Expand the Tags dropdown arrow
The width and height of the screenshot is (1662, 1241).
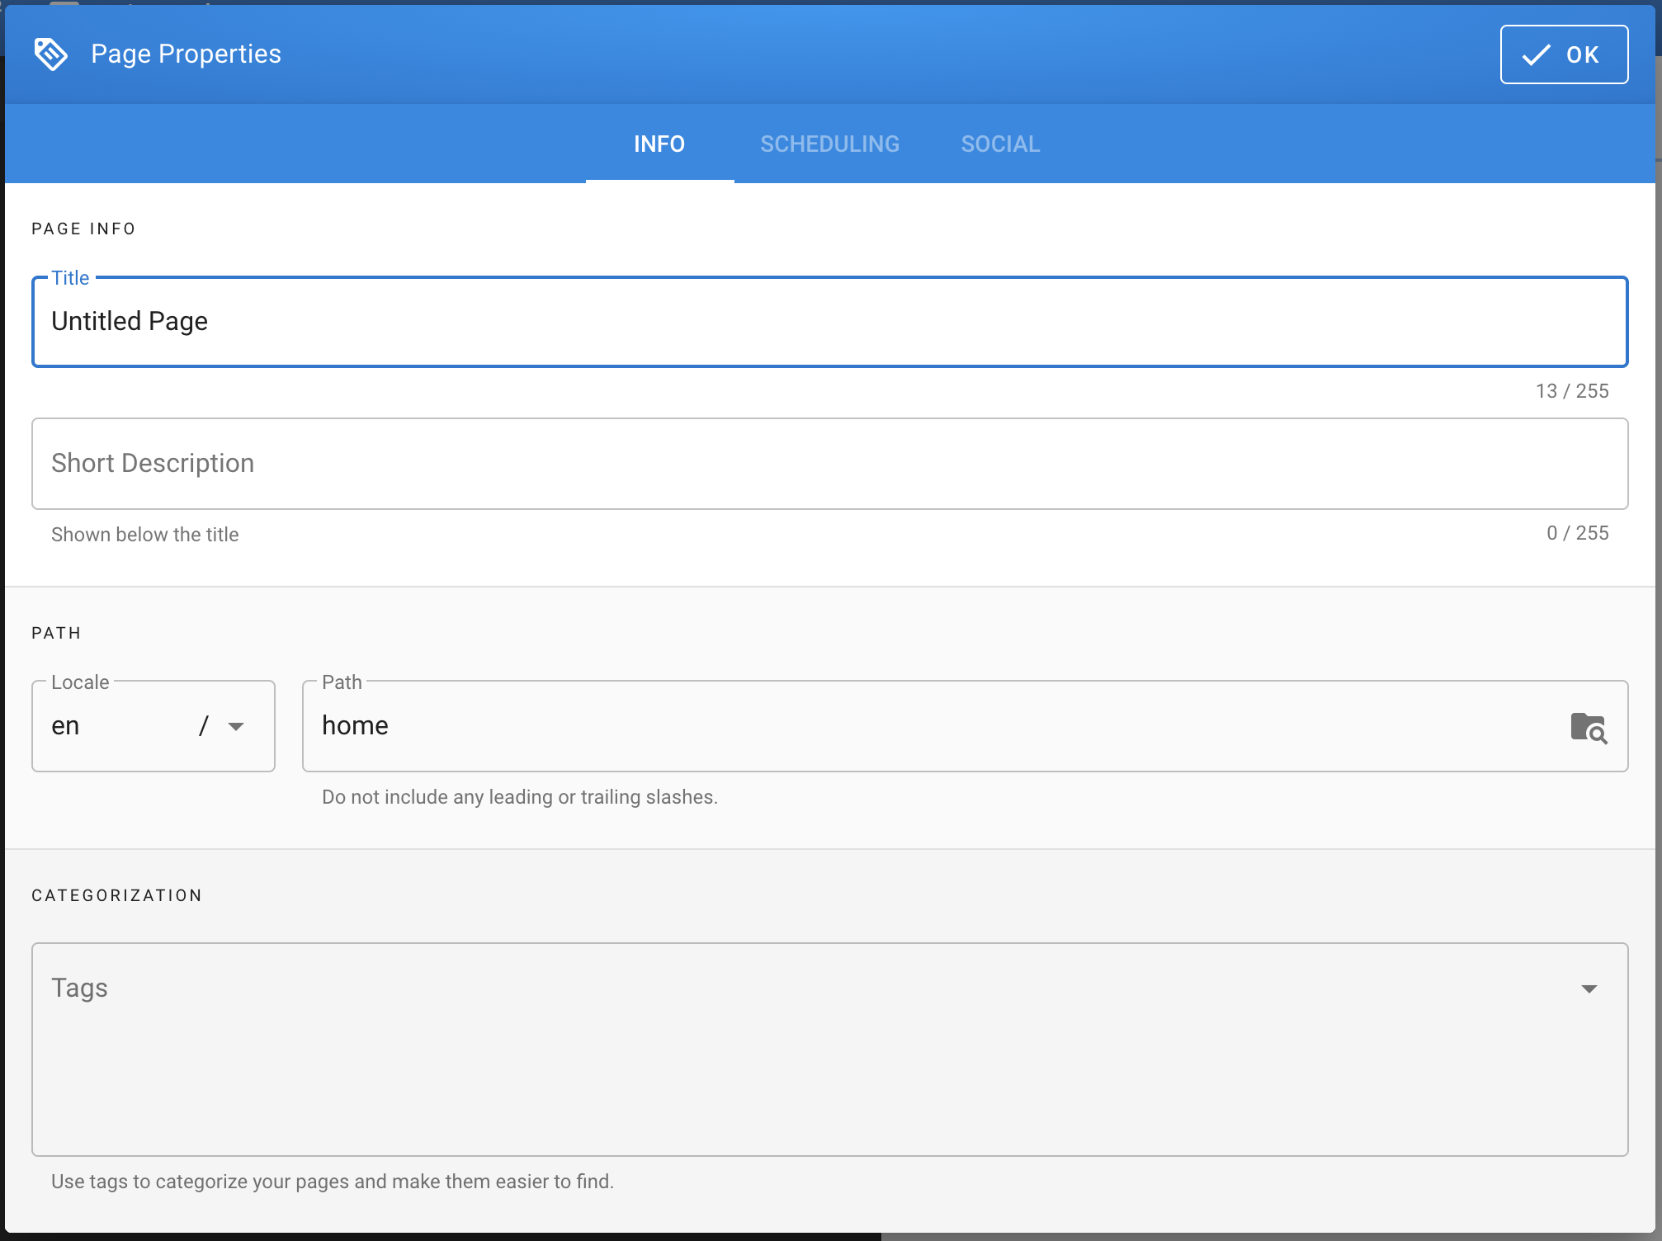pos(1589,989)
